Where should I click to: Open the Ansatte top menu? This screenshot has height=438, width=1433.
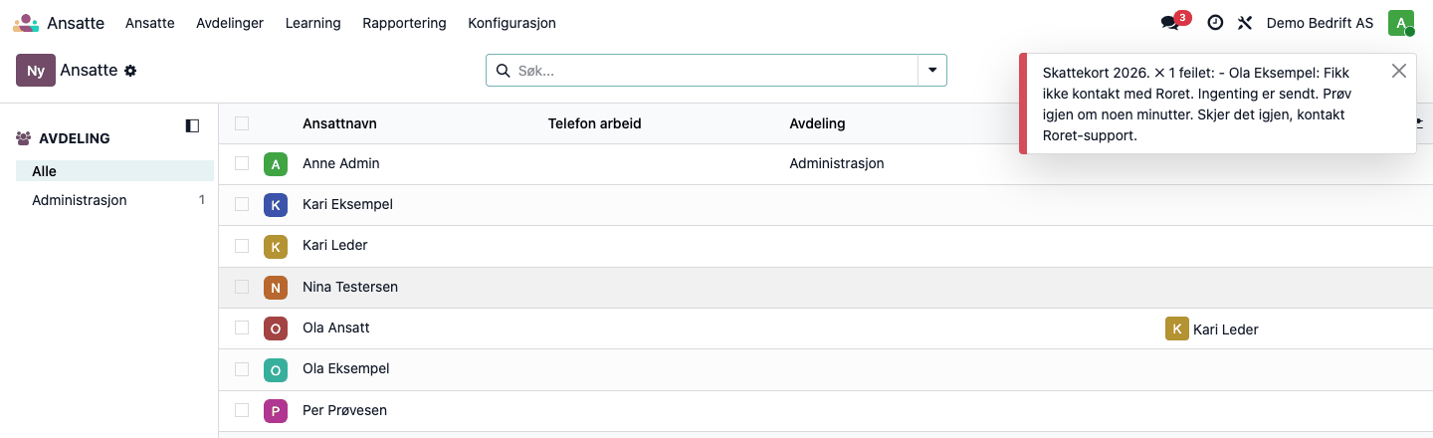150,23
